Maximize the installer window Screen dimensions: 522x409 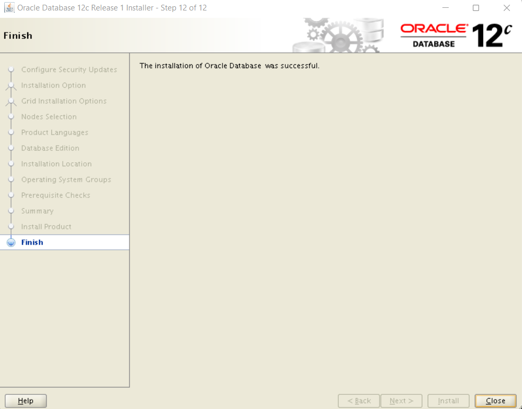pyautogui.click(x=476, y=8)
